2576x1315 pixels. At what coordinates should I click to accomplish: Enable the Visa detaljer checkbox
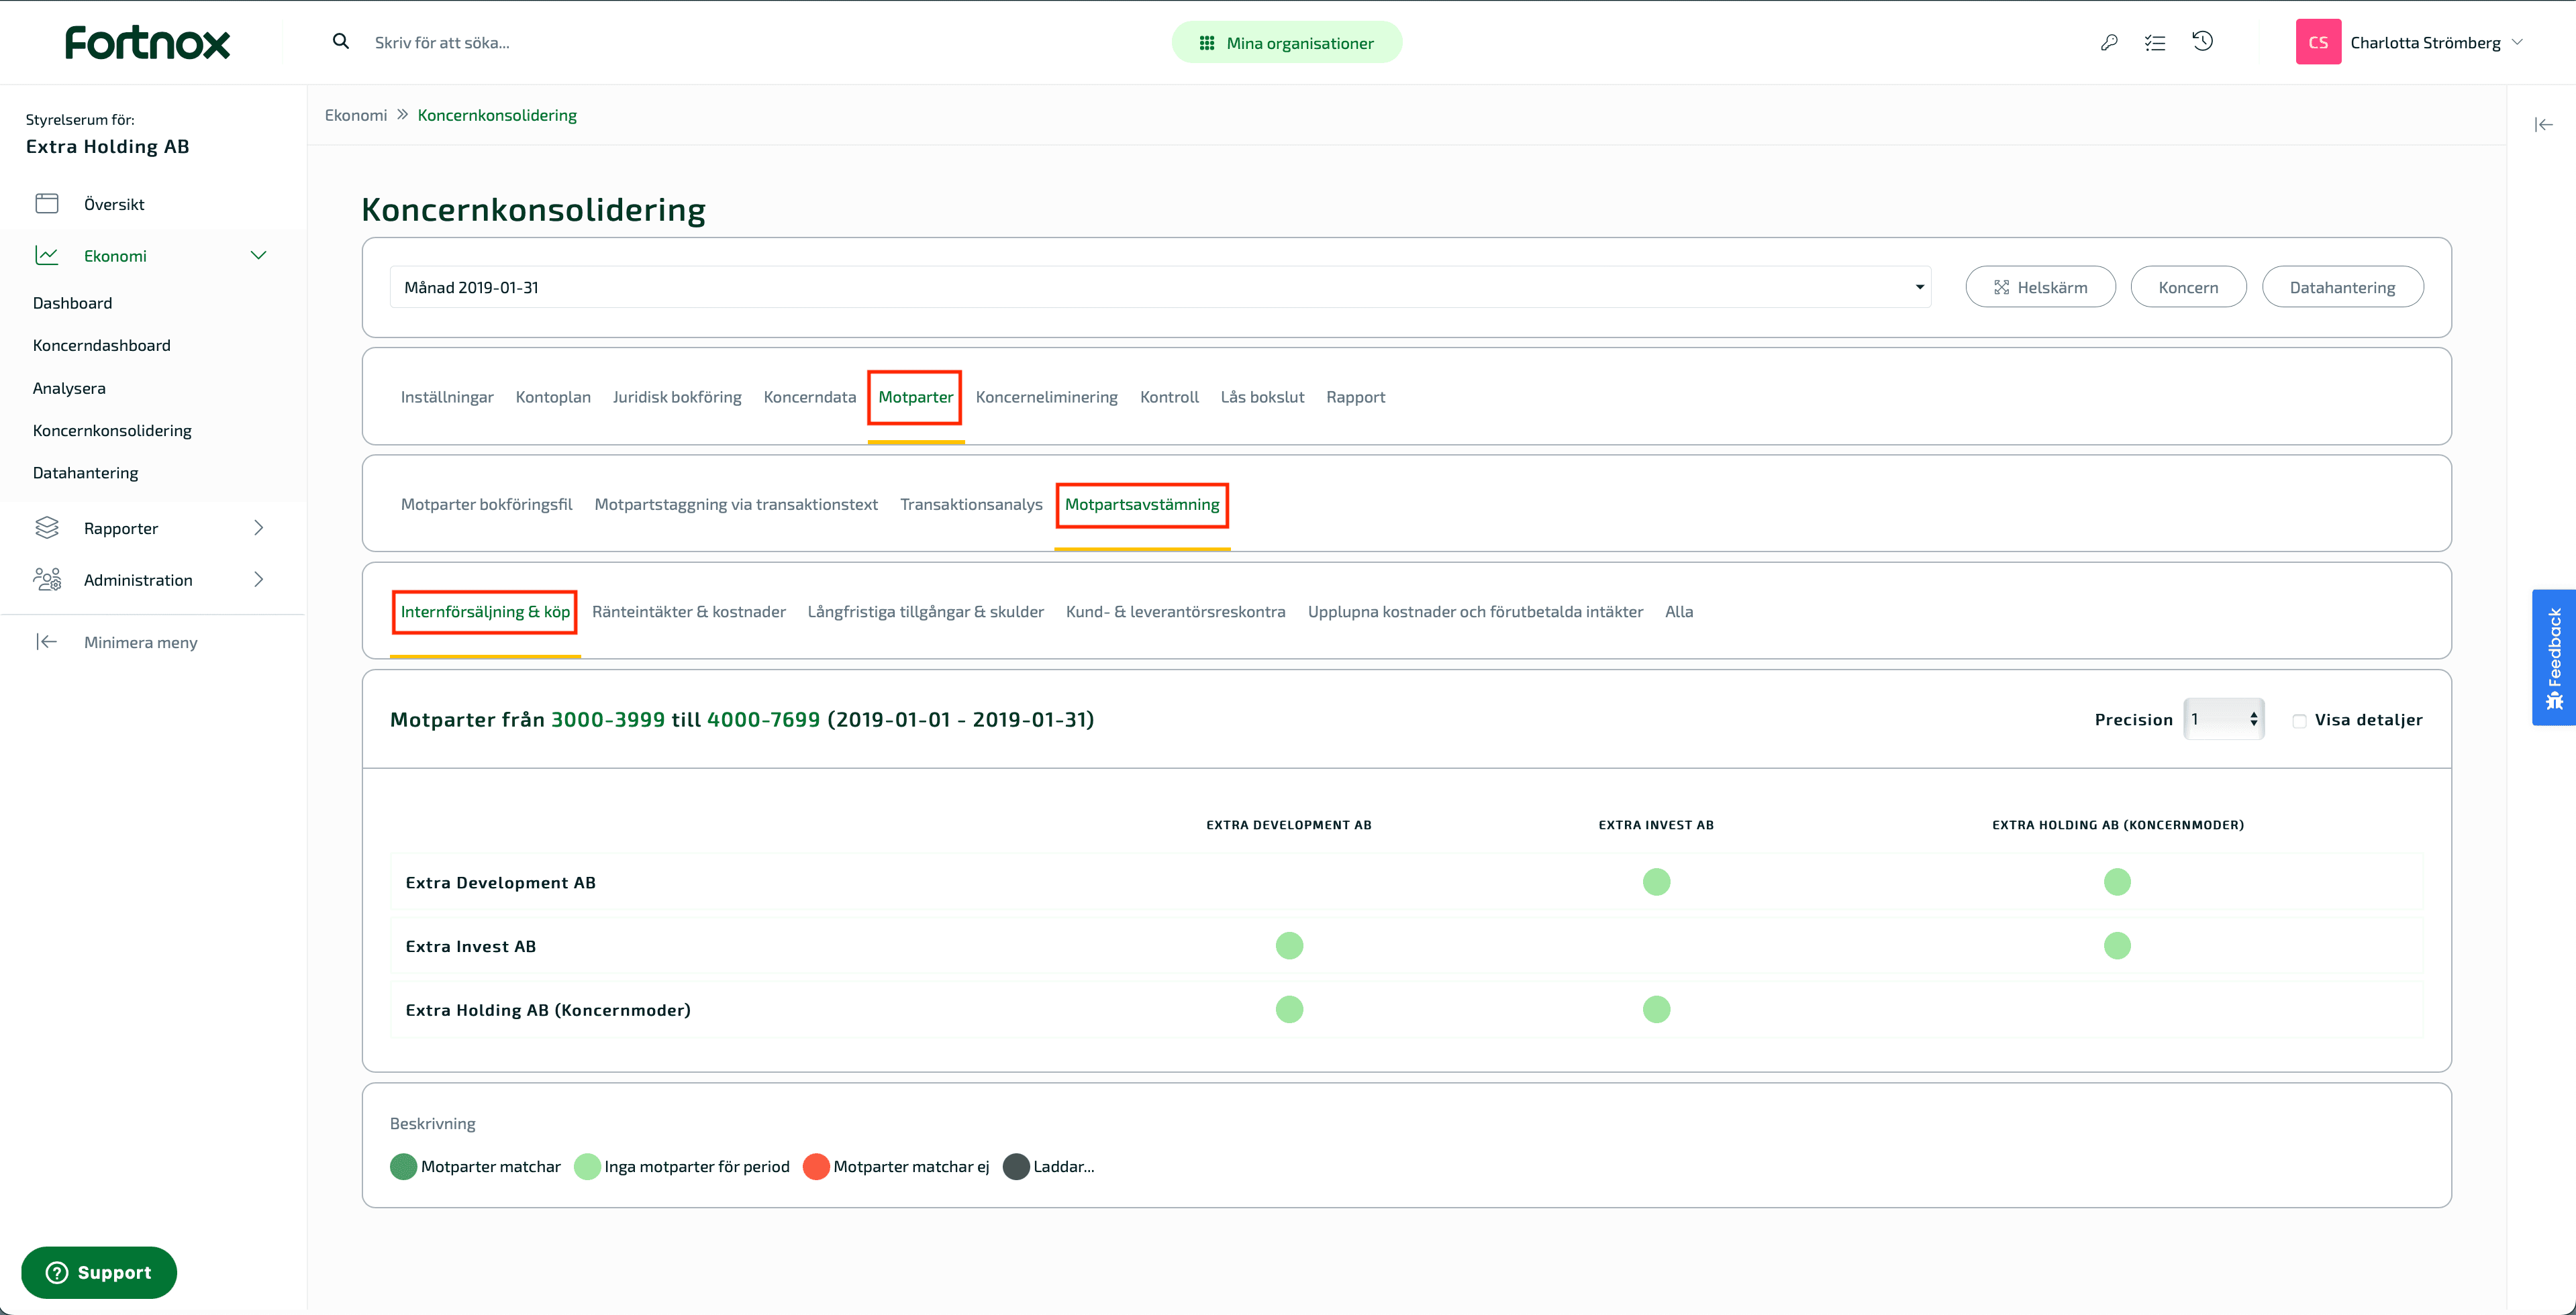(x=2299, y=721)
